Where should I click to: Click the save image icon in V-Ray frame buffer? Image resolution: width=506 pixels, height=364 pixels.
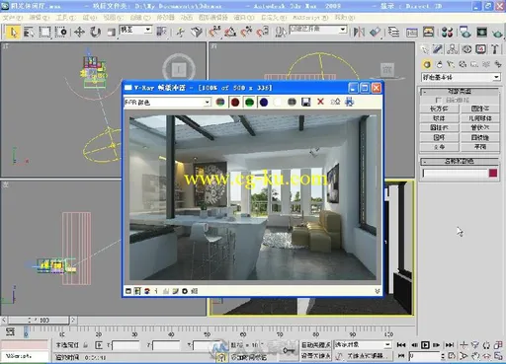point(306,102)
